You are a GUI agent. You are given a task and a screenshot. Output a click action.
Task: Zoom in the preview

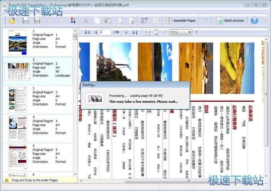(197, 32)
